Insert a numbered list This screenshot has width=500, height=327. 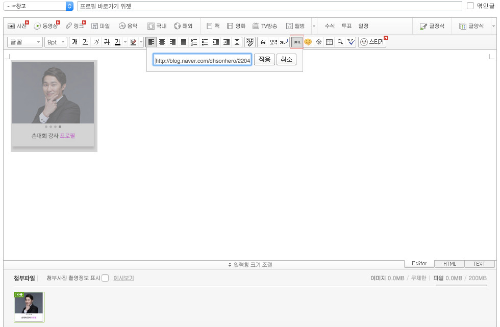point(194,42)
